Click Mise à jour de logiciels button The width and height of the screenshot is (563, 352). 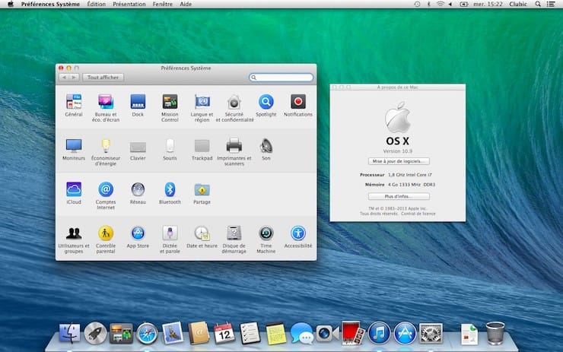[x=399, y=161]
